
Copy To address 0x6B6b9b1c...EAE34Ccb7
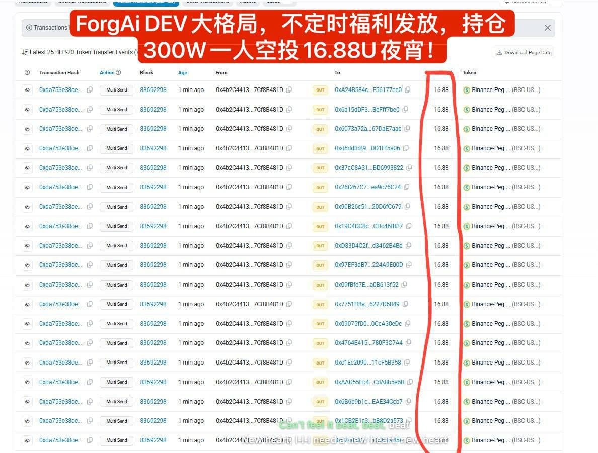tap(408, 402)
